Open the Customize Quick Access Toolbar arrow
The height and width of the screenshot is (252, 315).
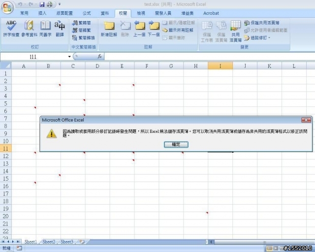point(60,4)
